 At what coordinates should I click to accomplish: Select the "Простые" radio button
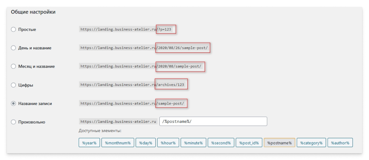13,30
